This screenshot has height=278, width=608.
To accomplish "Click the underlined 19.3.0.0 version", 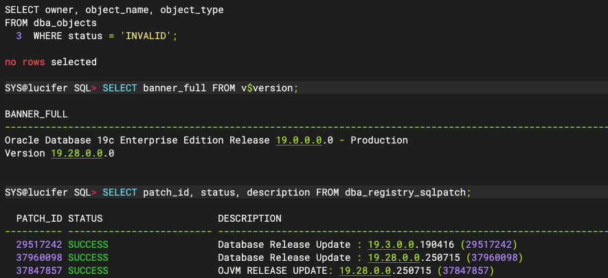I will tap(389, 244).
